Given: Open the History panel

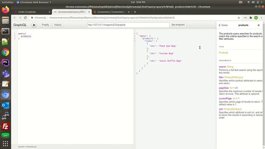Looking at the screenshot, I should click(x=58, y=25).
